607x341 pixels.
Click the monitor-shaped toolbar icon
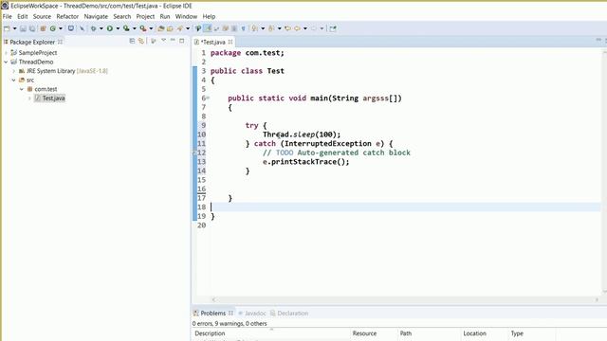[71, 28]
